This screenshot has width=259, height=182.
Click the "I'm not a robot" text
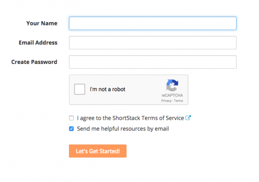(x=107, y=89)
